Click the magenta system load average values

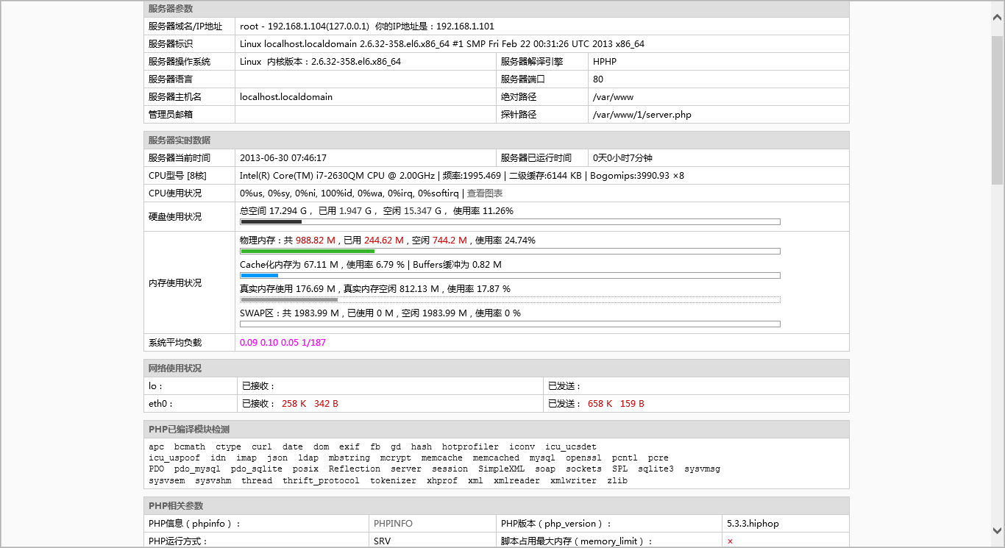coord(283,343)
